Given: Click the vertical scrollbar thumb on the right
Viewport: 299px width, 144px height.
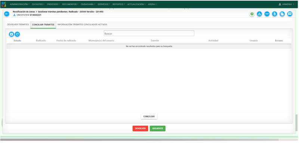Looking at the screenshot, I should [x=296, y=122].
